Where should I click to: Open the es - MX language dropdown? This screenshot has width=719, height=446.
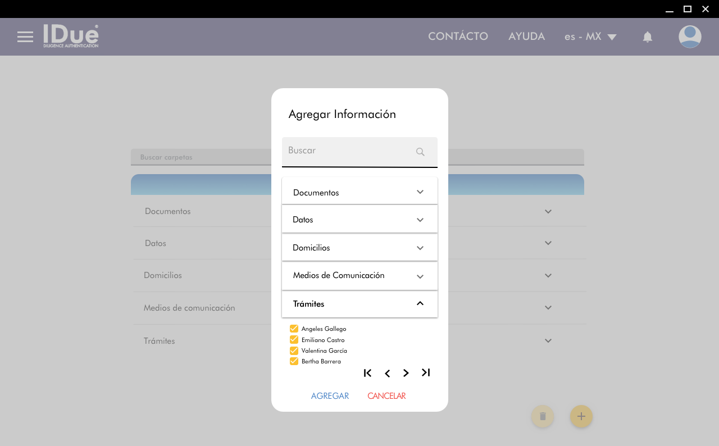[590, 37]
